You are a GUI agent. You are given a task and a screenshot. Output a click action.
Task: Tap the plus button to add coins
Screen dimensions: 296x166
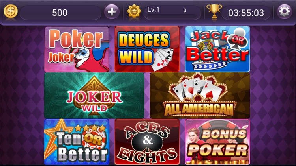(x=112, y=12)
